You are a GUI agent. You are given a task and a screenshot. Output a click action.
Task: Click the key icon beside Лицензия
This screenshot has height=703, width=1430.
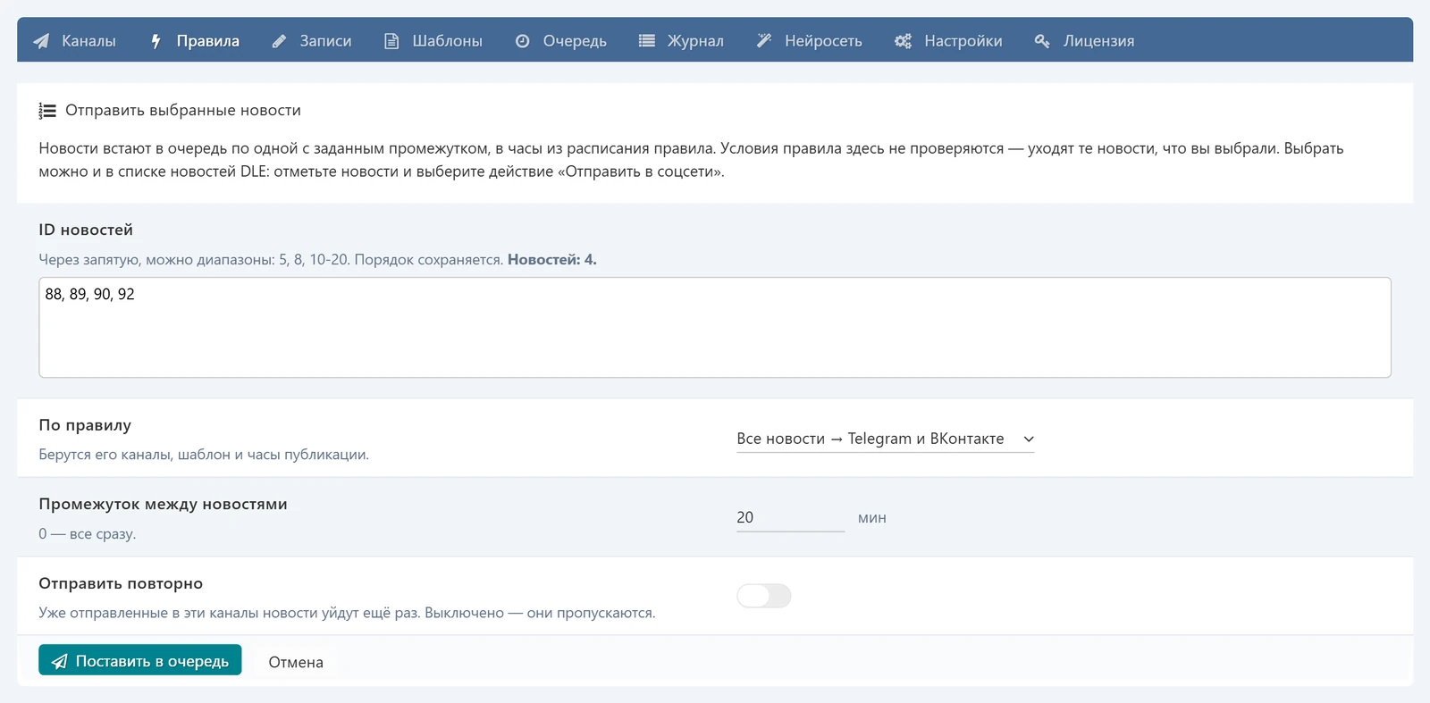(1042, 41)
